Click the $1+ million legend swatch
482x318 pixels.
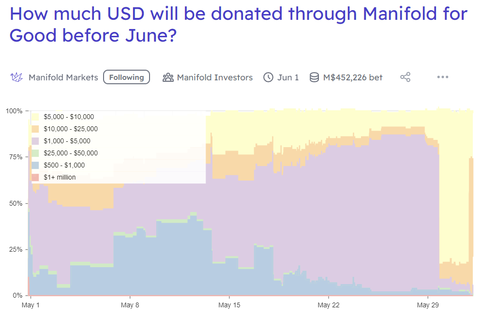click(x=35, y=178)
